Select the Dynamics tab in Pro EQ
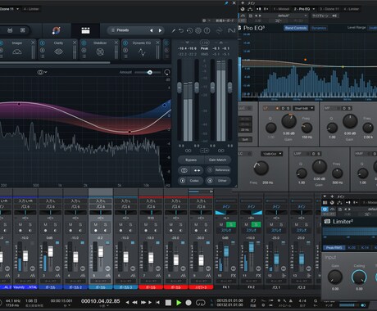 pyautogui.click(x=319, y=28)
